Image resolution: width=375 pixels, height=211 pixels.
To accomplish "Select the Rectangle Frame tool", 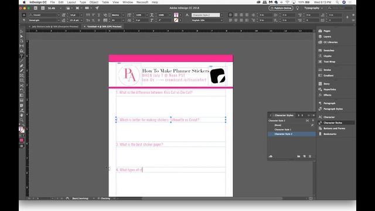I will (22, 76).
